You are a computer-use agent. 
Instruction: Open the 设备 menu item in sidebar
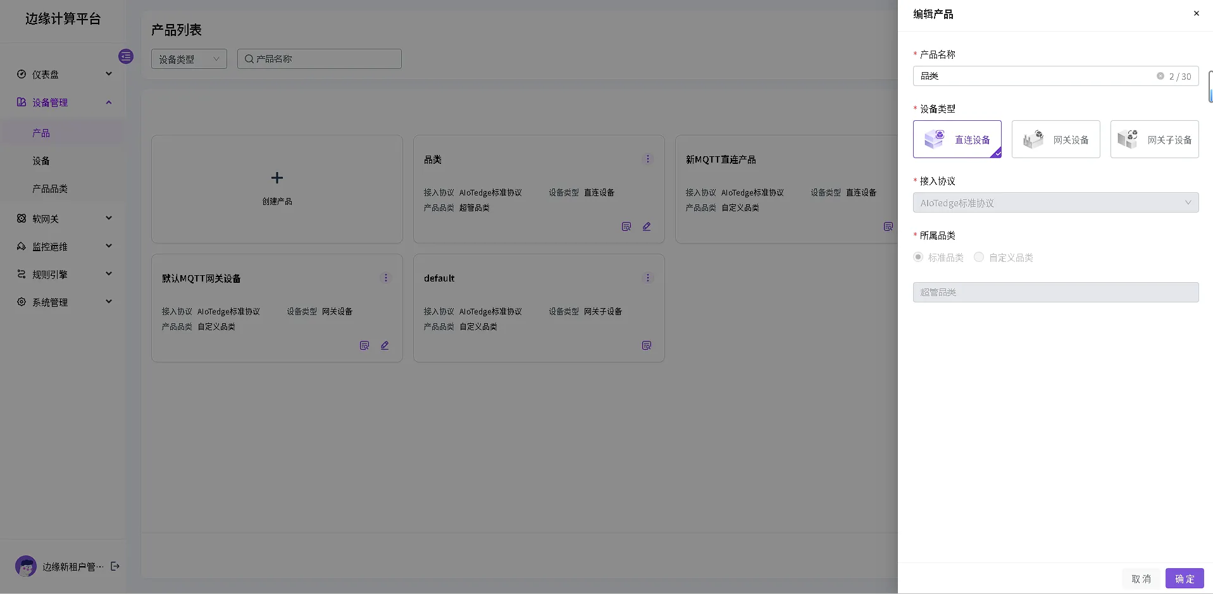point(41,161)
